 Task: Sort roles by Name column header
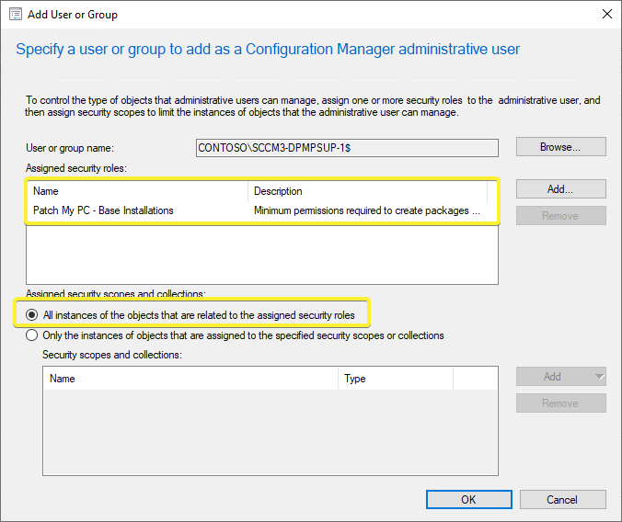pyautogui.click(x=138, y=191)
